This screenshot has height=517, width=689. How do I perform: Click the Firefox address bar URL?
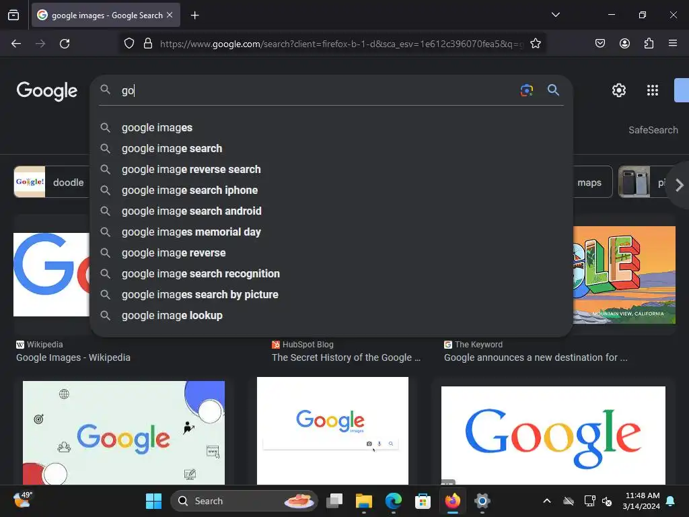pos(342,44)
